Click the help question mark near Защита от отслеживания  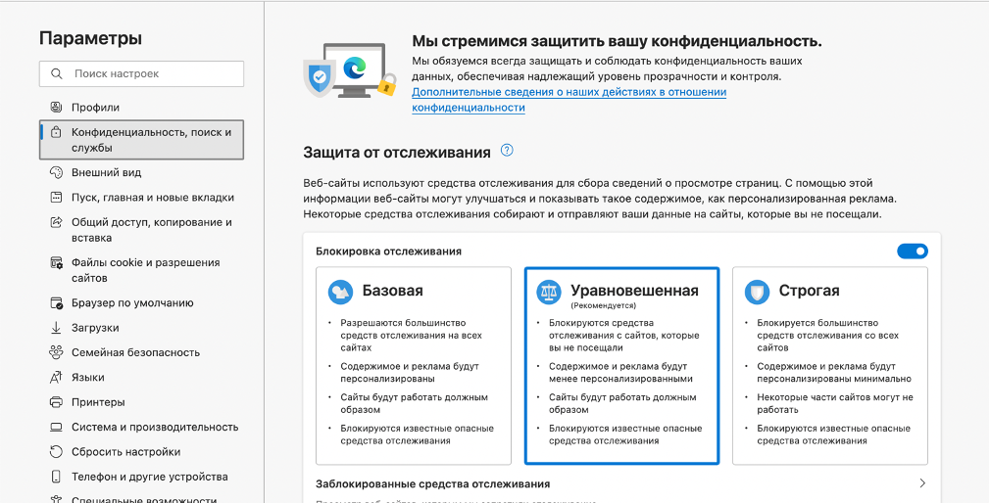pyautogui.click(x=507, y=150)
